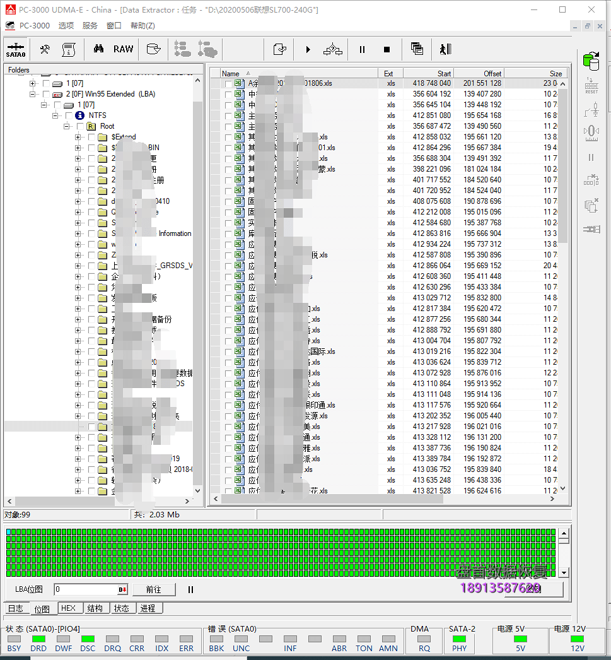611x660 pixels.
Task: Switch to the 状态 tab
Action: [122, 608]
